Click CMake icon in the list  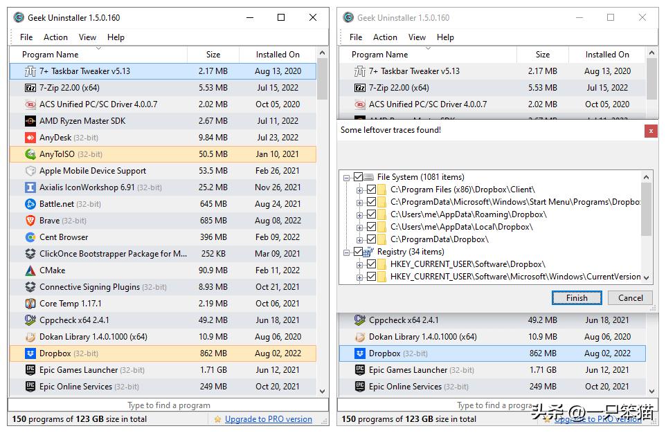30,270
